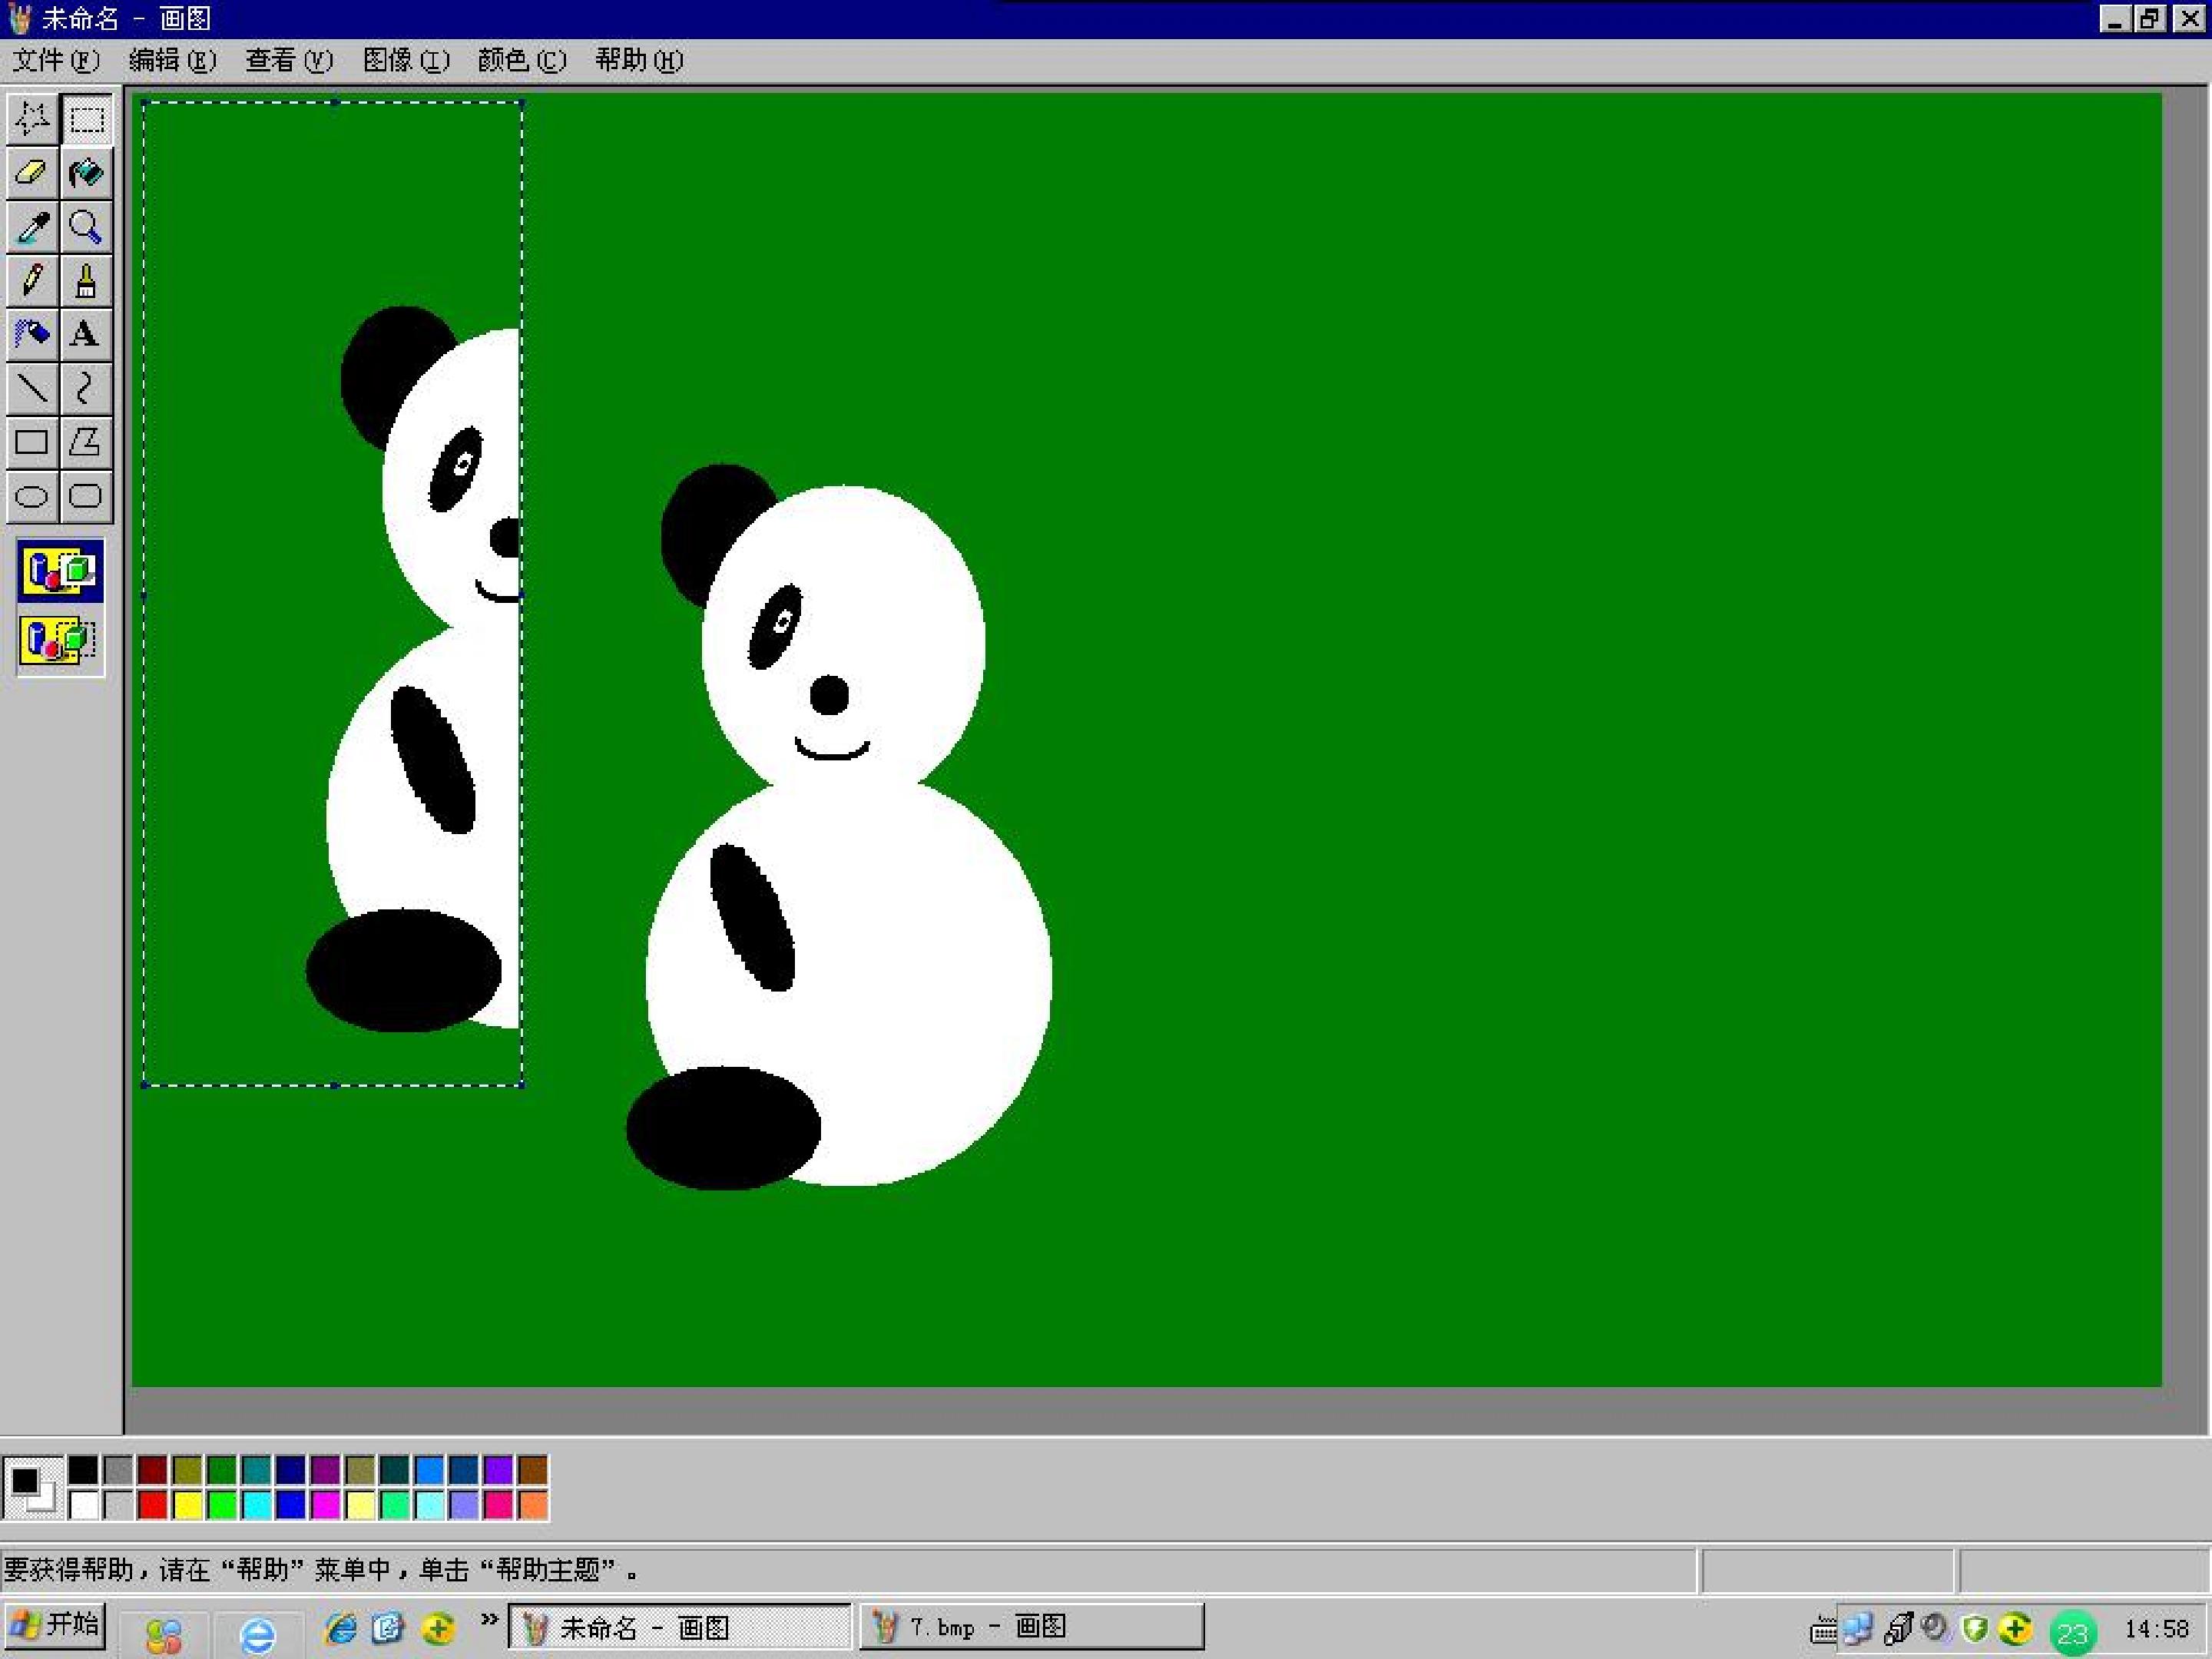2212x1659 pixels.
Task: Select the Magnifier tool
Action: click(87, 227)
